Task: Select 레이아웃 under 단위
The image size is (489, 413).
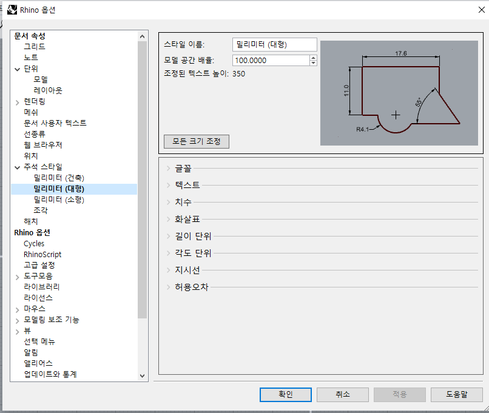Action: pos(48,90)
